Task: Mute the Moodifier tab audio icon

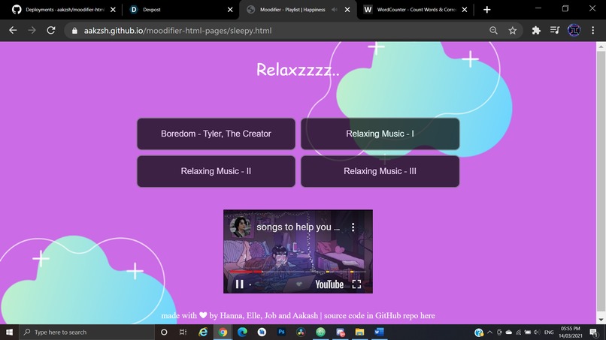Action: tap(335, 10)
